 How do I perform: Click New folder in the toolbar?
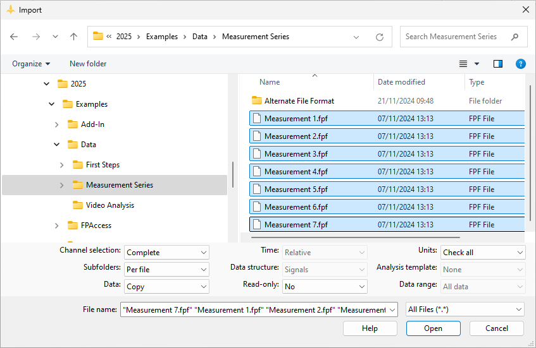click(x=88, y=64)
